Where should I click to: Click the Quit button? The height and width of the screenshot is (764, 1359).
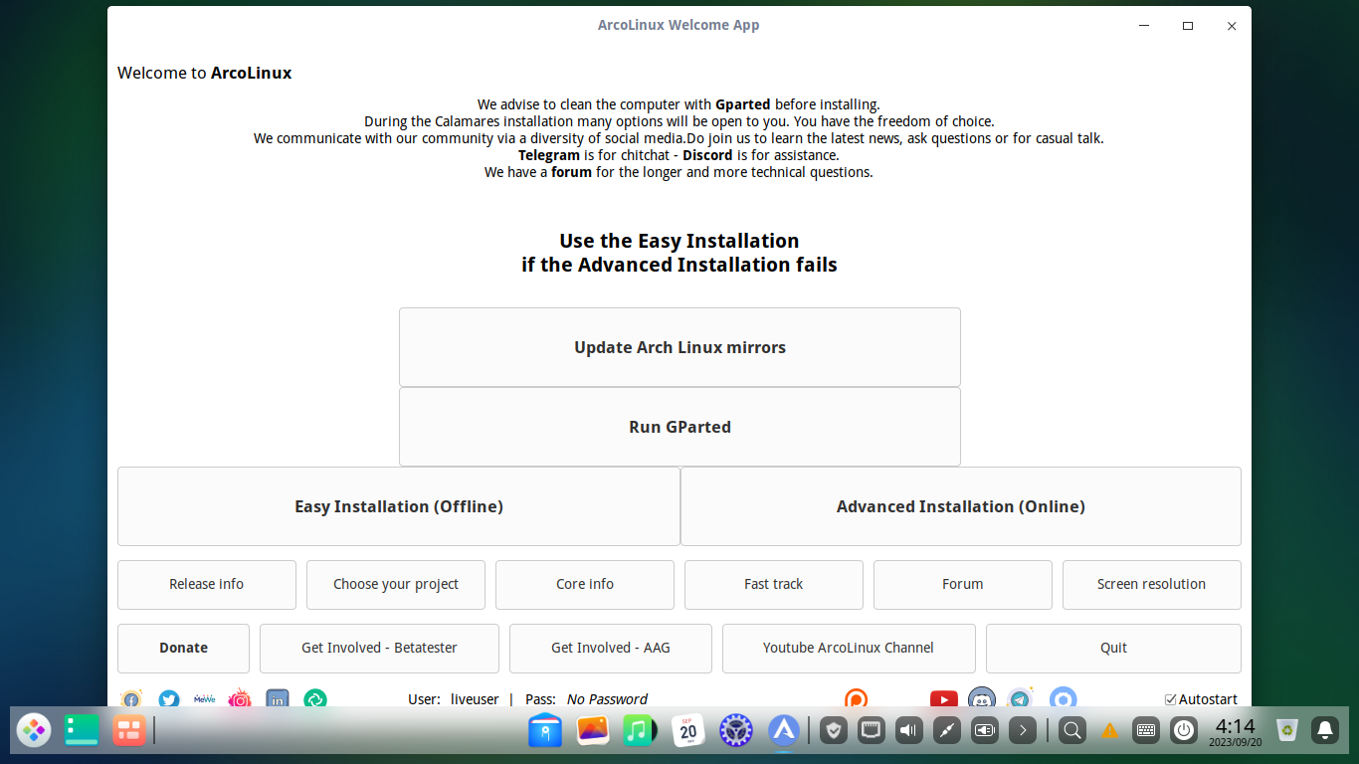(x=1113, y=649)
